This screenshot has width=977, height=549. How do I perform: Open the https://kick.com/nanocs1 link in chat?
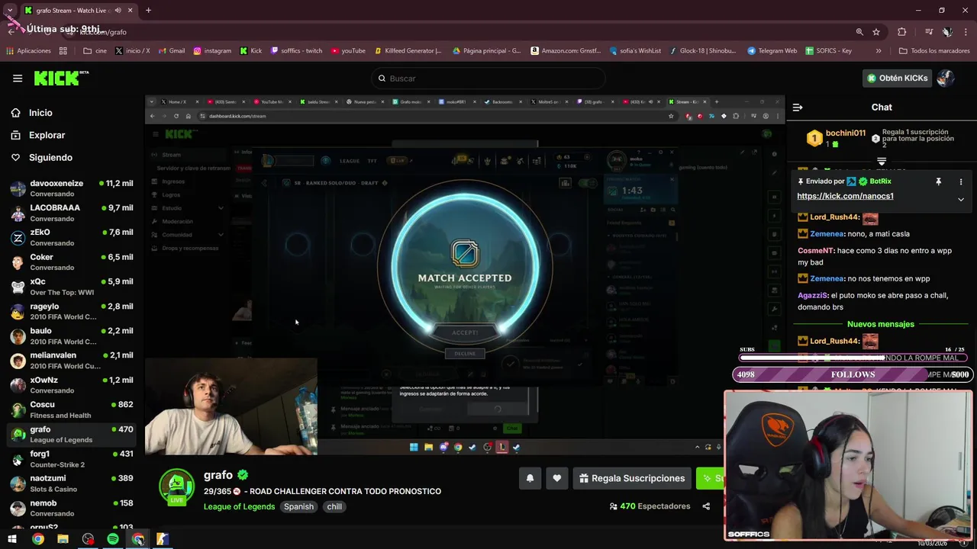click(x=845, y=196)
